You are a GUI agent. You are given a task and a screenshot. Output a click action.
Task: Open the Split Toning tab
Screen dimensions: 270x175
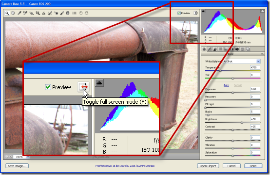pyautogui.click(x=226, y=49)
